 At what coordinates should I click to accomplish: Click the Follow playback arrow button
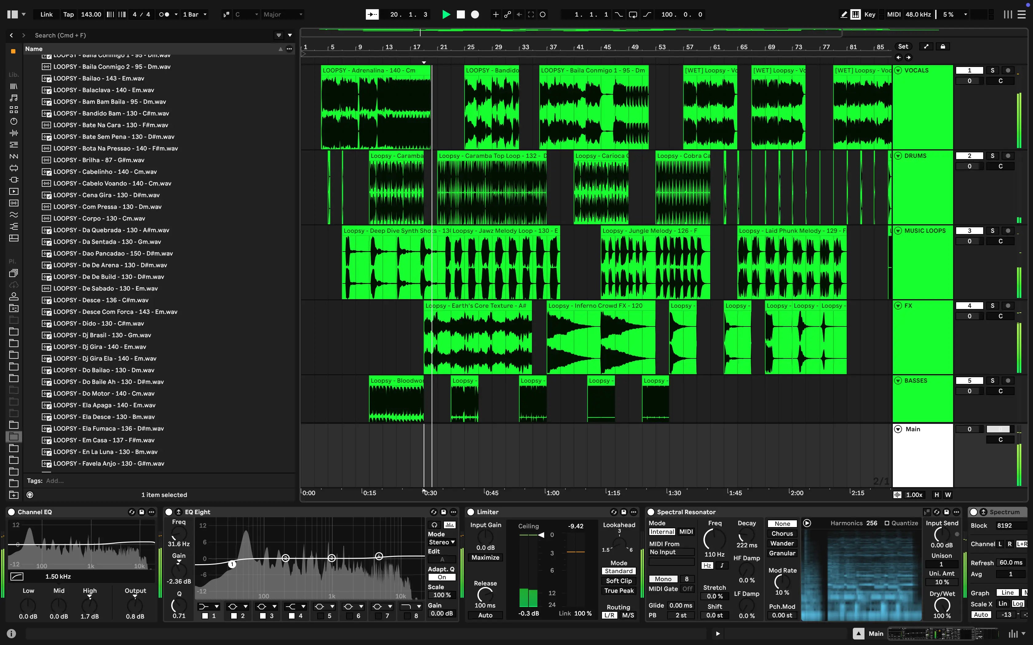(x=372, y=14)
